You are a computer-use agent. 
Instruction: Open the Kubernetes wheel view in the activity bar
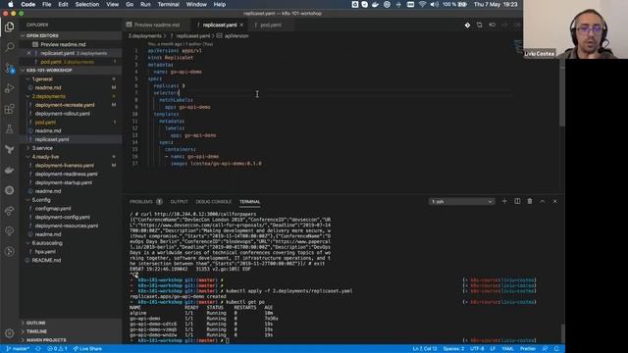(9, 190)
